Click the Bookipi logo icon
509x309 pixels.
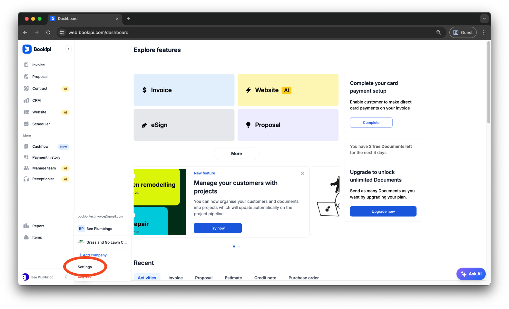pos(27,49)
